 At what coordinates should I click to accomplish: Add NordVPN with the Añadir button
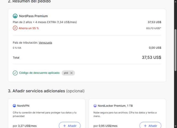[x=70, y=126]
